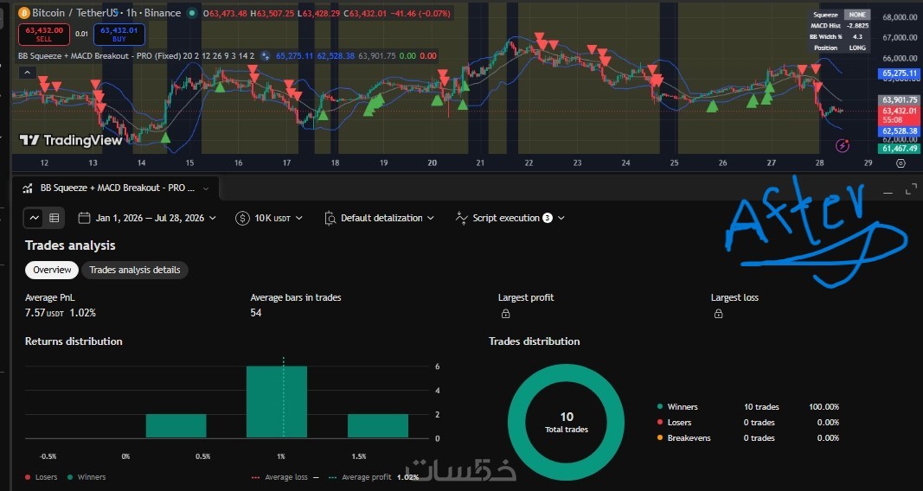Click the Largest profit lock icon
Image resolution: width=923 pixels, height=491 pixels.
click(x=505, y=314)
